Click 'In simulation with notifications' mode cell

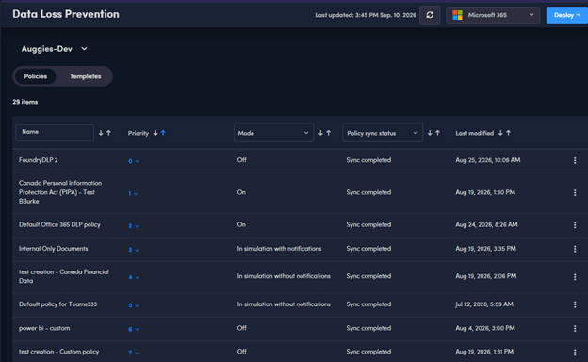[279, 249]
